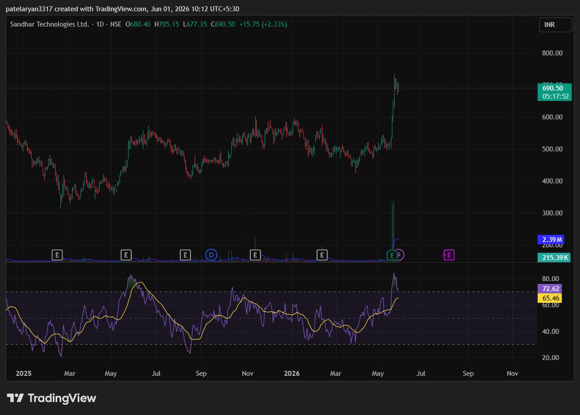Click the 300.00 price axis label
This screenshot has width=580, height=415.
coord(552,213)
